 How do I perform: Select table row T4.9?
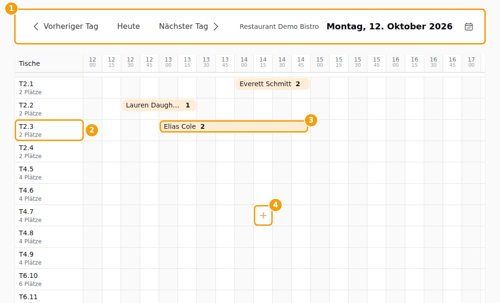49,258
